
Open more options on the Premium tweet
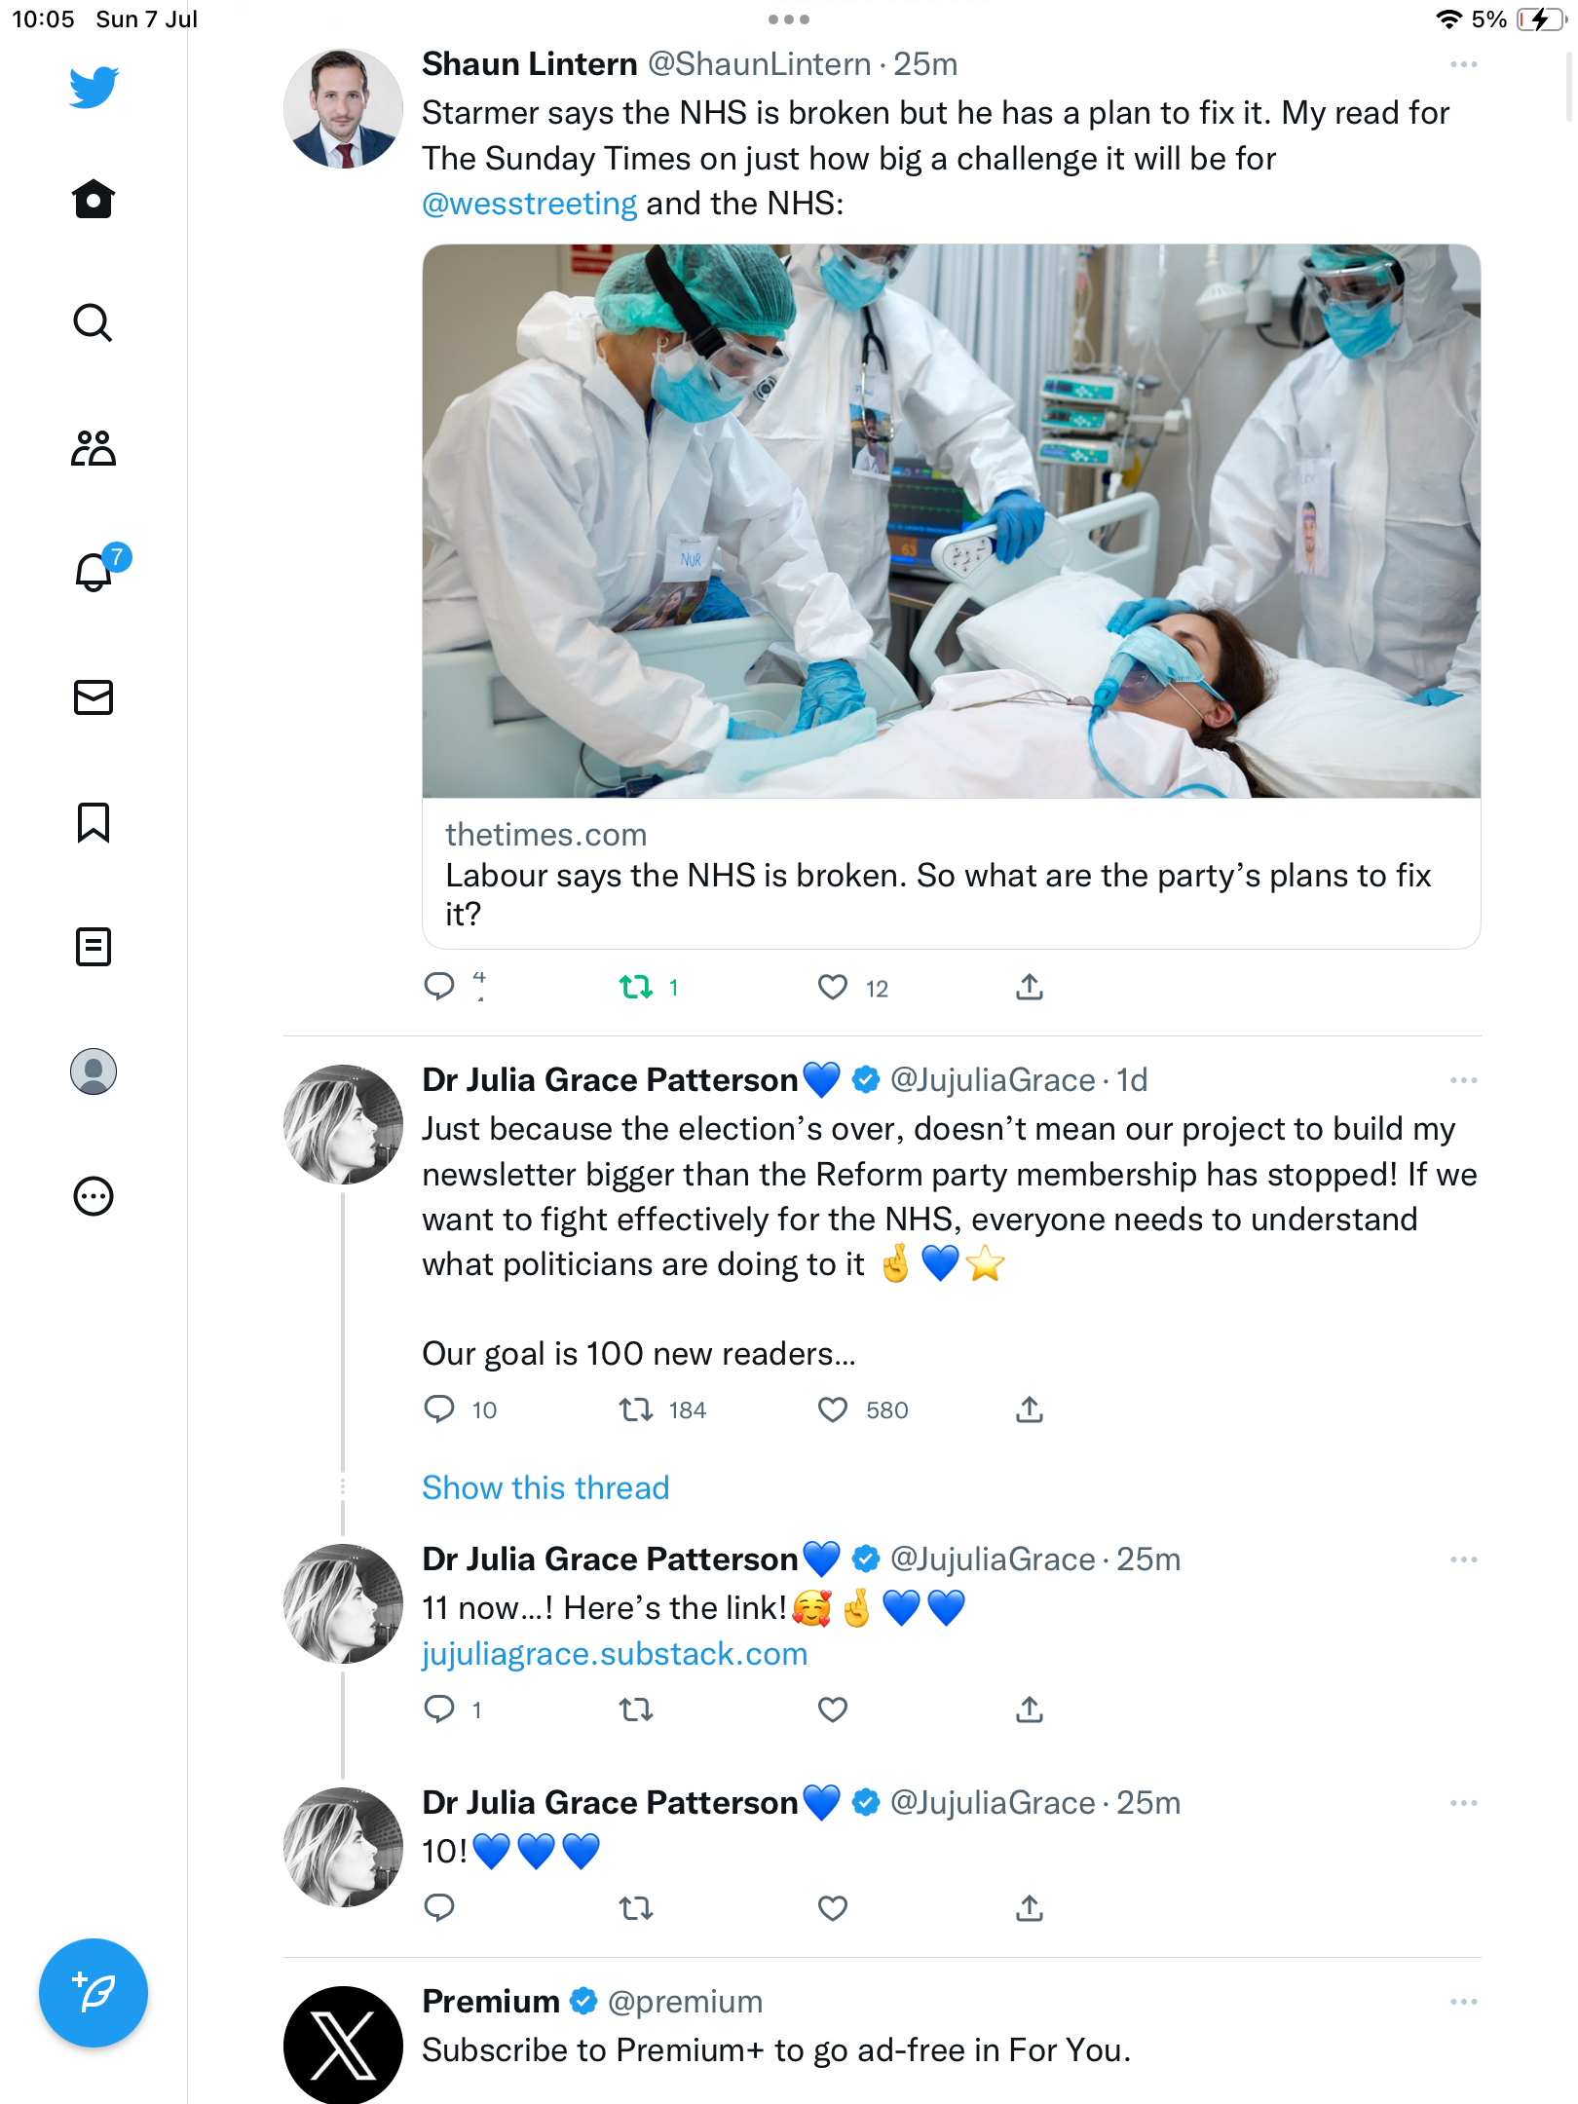pos(1463,2002)
